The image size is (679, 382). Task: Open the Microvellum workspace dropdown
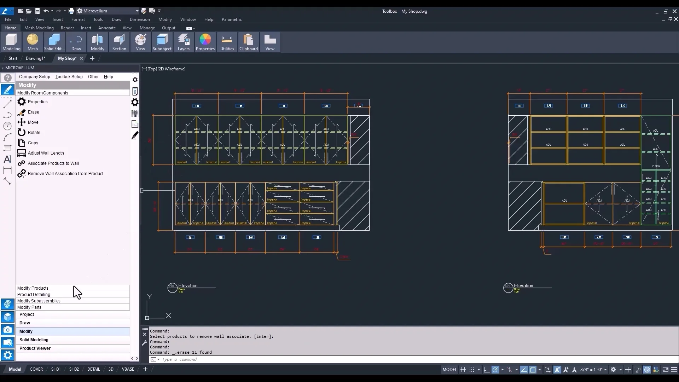[x=137, y=11]
